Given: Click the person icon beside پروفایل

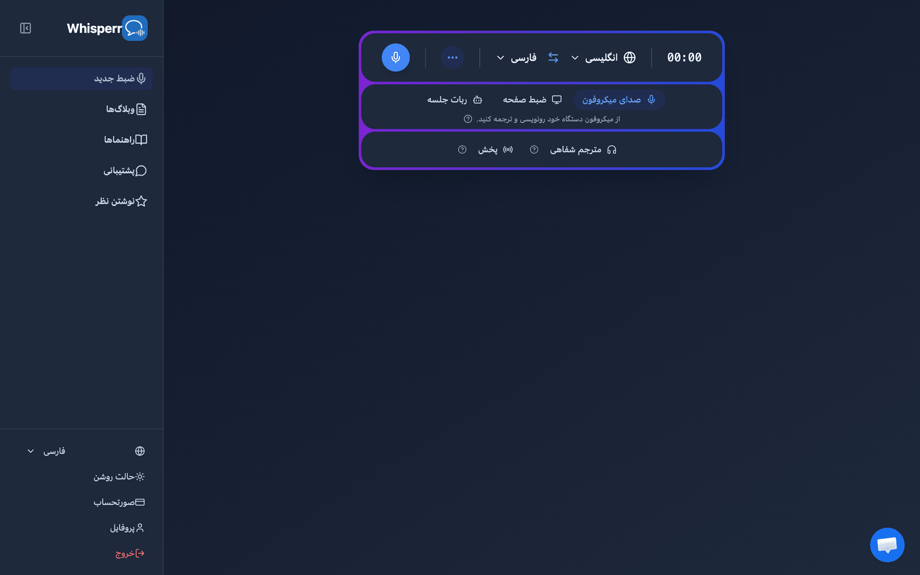Looking at the screenshot, I should [x=140, y=527].
